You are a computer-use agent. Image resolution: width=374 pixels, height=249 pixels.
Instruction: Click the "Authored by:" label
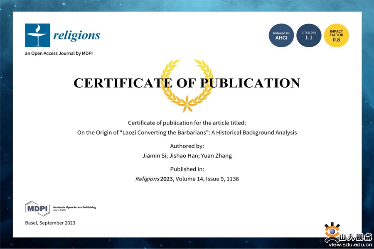(187, 146)
